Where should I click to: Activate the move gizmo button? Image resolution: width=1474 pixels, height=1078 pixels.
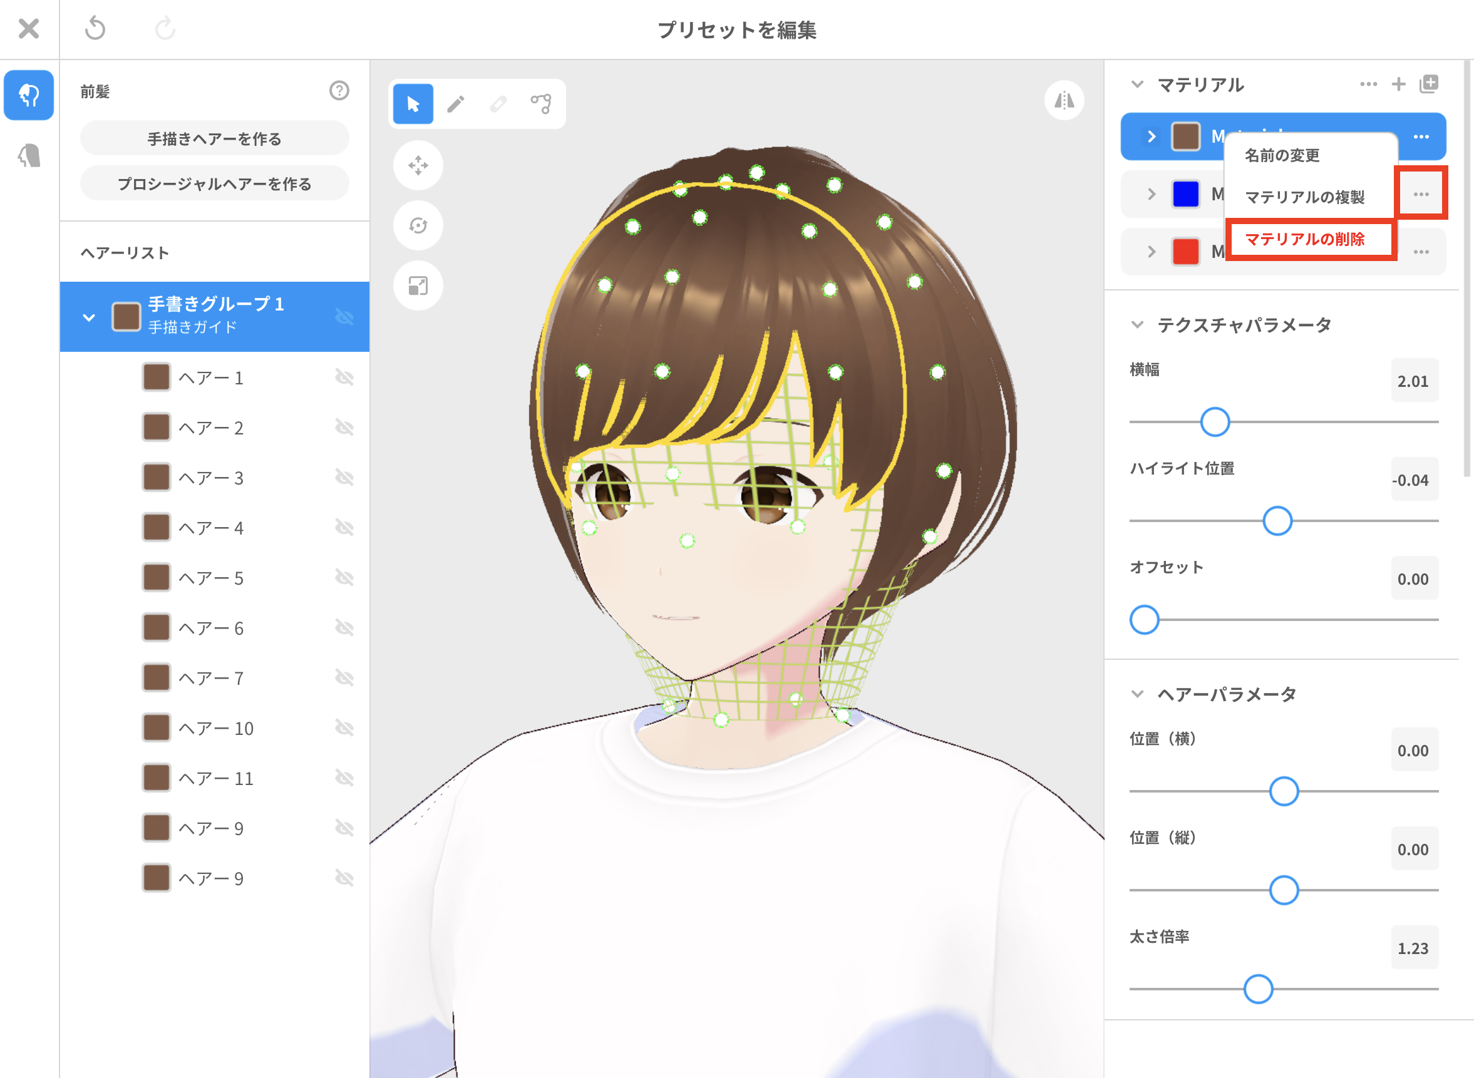click(x=418, y=165)
